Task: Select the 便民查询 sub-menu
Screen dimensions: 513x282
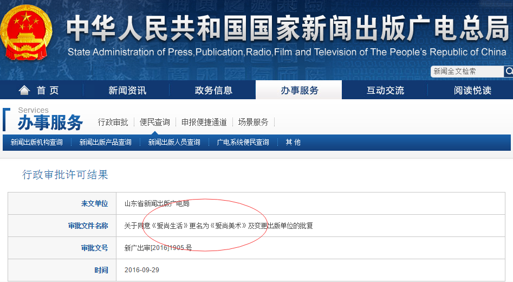Action: point(155,122)
